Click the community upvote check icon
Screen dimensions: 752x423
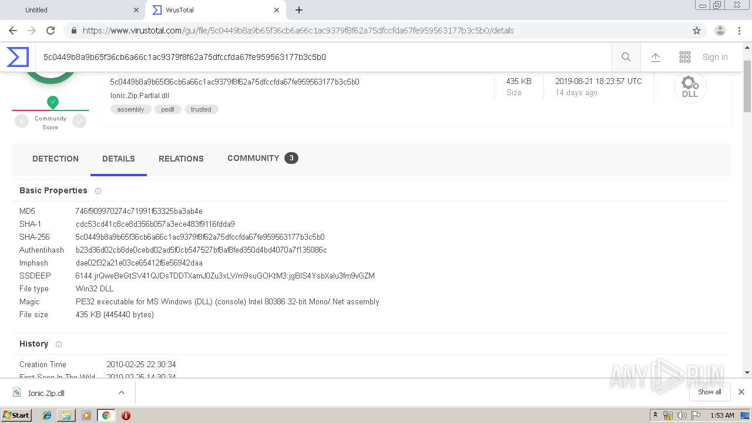[x=79, y=121]
